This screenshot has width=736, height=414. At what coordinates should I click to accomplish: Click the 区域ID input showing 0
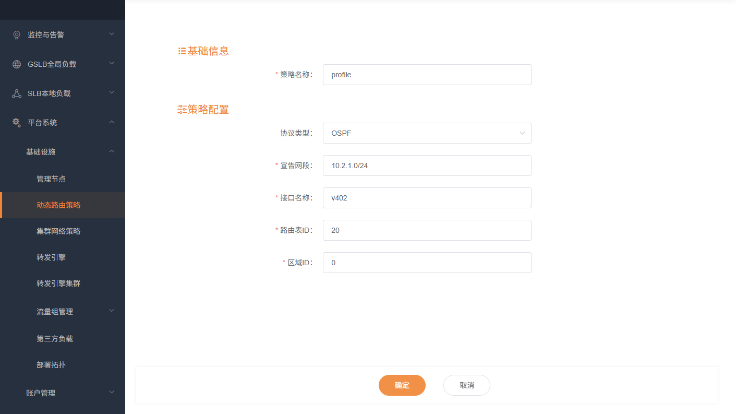(427, 263)
